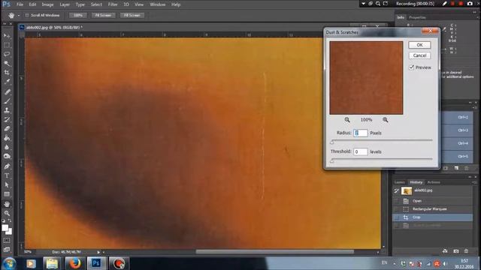
Task: Select the Pen tool
Action: 7,166
